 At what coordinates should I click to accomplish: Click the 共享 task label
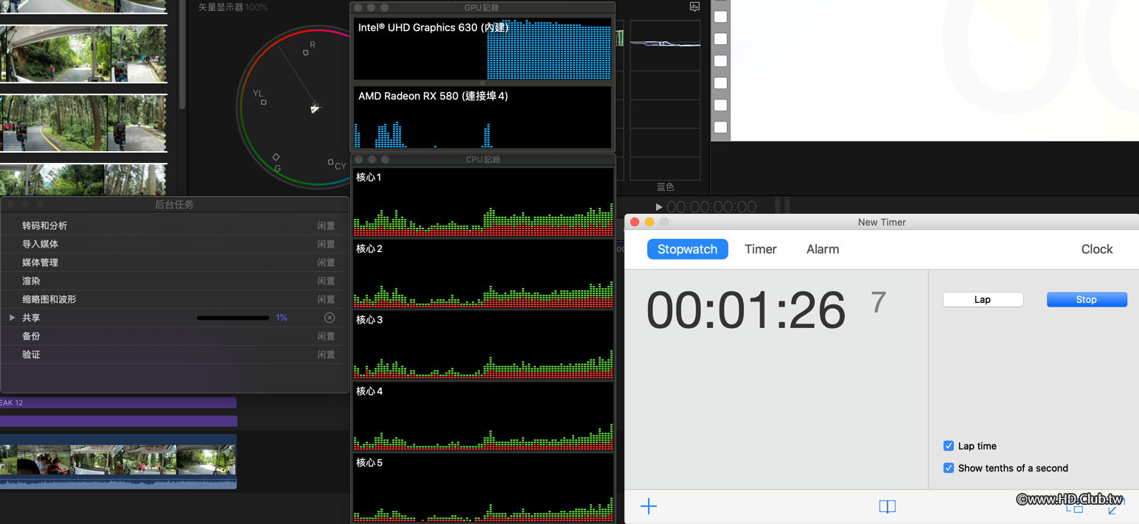[31, 318]
